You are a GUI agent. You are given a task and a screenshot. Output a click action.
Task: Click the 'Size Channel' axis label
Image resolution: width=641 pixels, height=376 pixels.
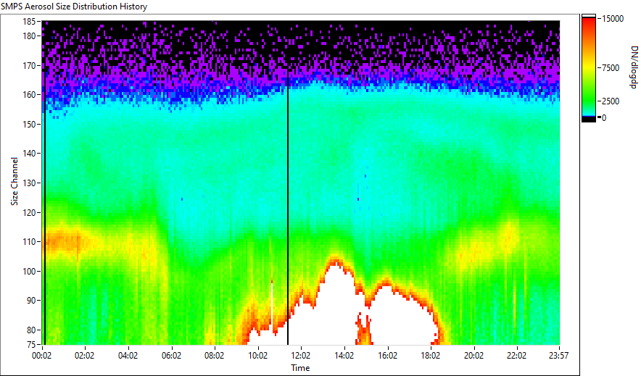(x=15, y=181)
